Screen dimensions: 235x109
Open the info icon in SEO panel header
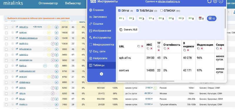click(x=221, y=1)
